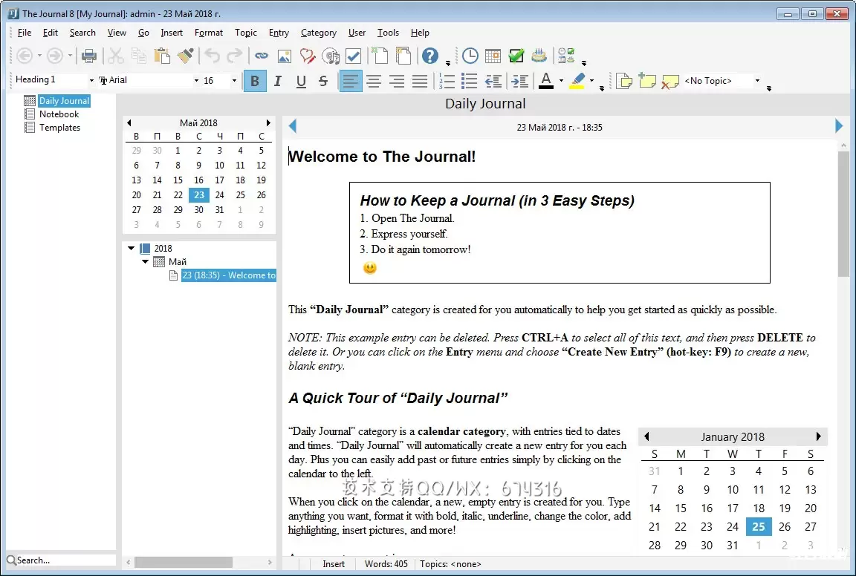Select the Templates category
The image size is (856, 576).
pos(59,128)
